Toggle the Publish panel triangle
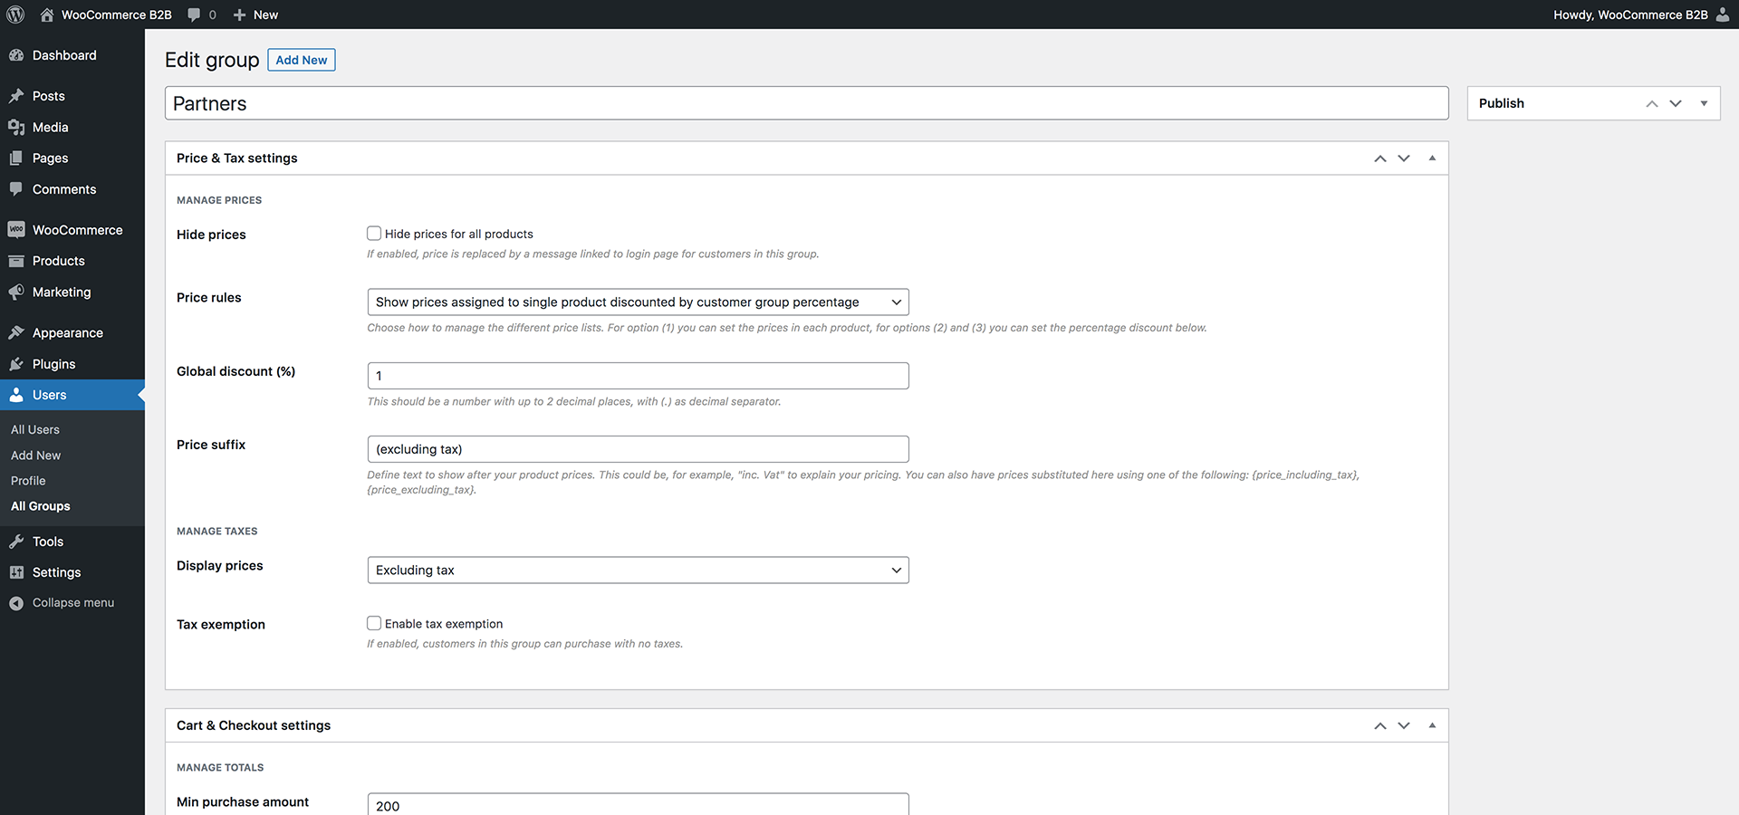 [1704, 103]
